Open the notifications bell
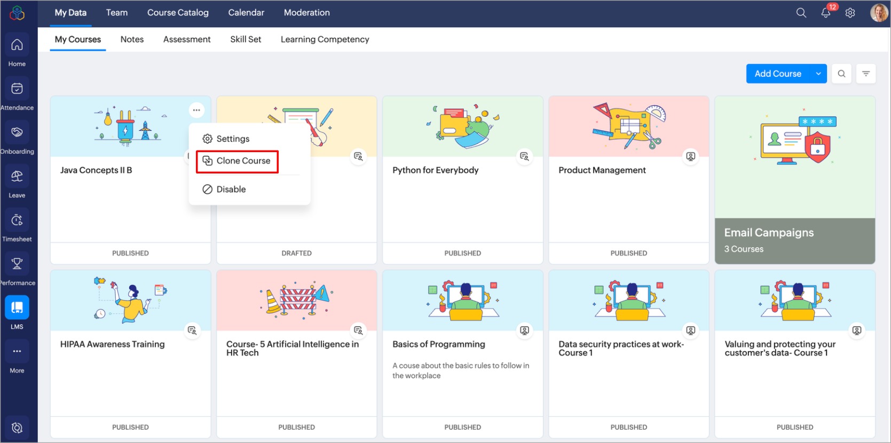This screenshot has width=891, height=443. point(825,13)
